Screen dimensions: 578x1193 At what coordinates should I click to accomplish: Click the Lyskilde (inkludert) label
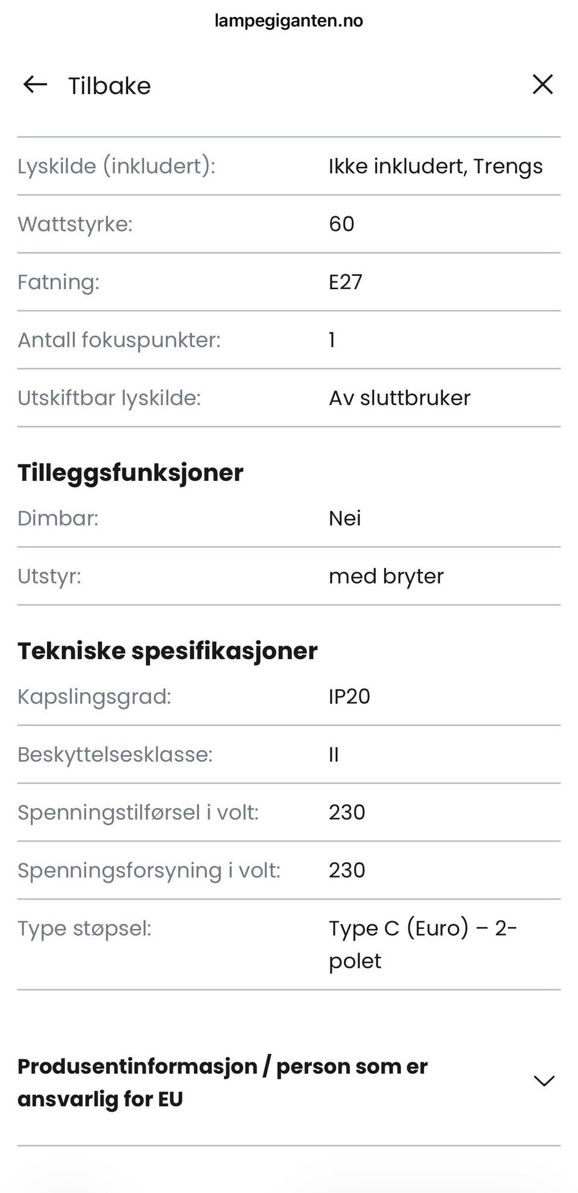(116, 166)
